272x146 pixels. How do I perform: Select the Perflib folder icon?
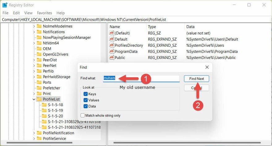pyautogui.click(x=39, y=71)
